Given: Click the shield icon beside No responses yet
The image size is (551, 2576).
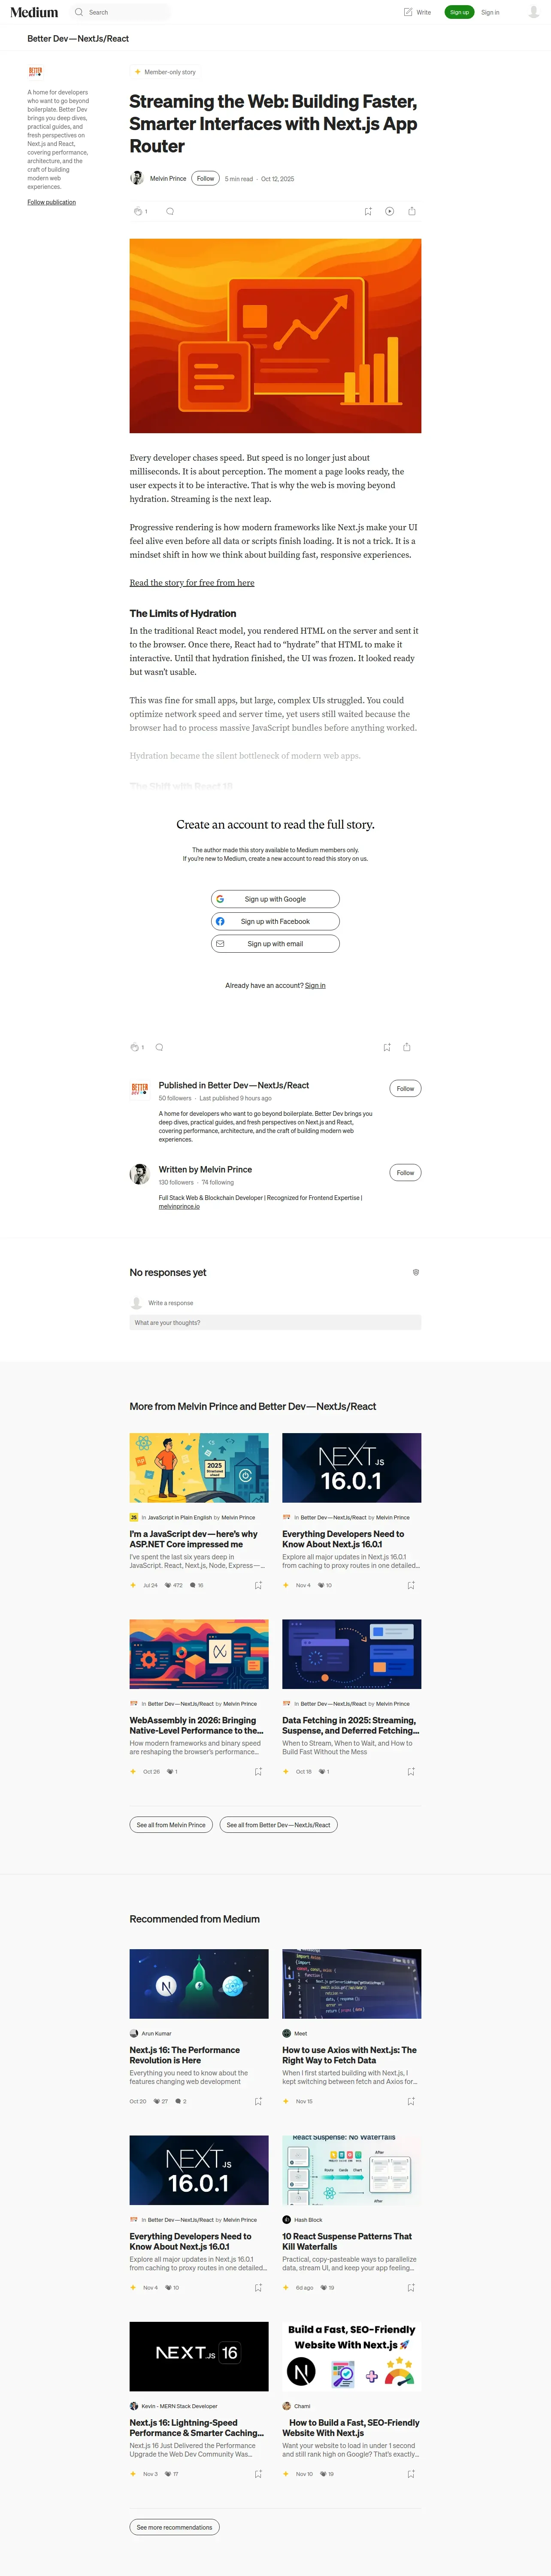Looking at the screenshot, I should [416, 1272].
